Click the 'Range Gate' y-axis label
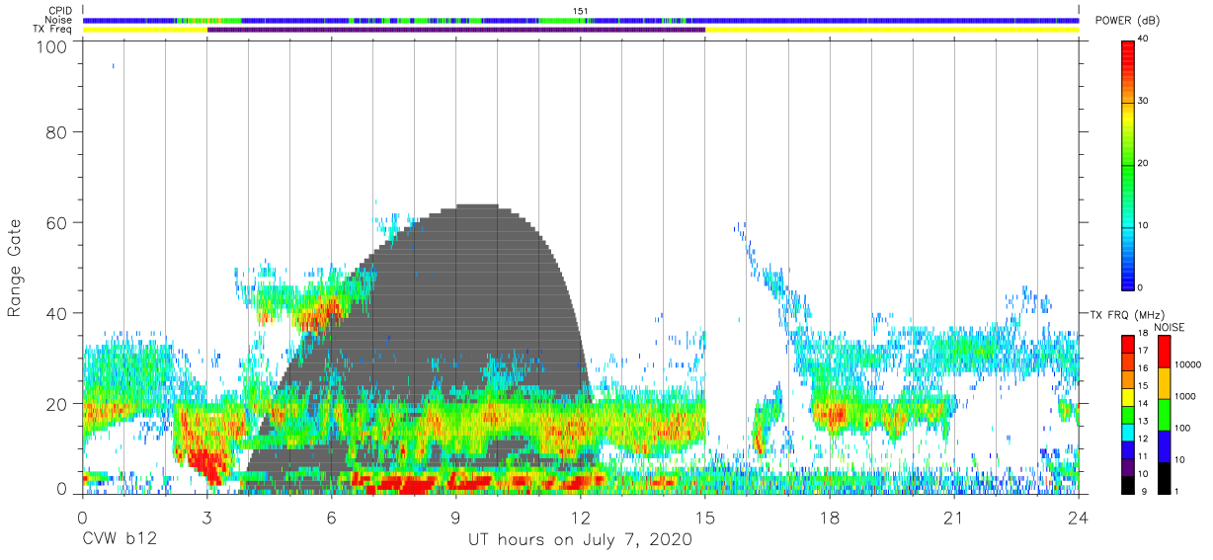This screenshot has height=560, width=1213. click(x=15, y=269)
